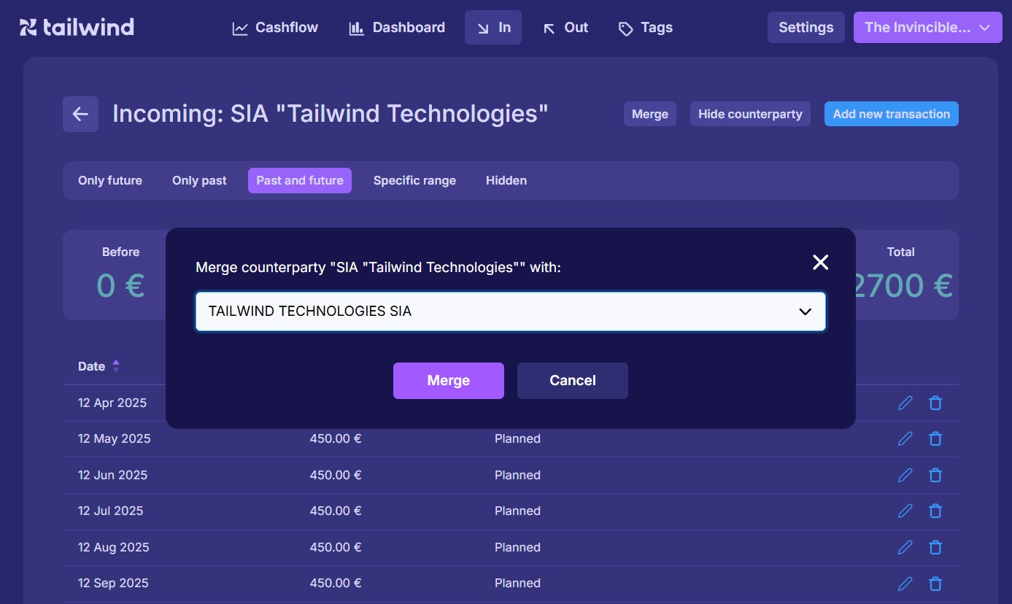Click the Dashboard bar chart icon
This screenshot has height=604, width=1012.
click(356, 28)
